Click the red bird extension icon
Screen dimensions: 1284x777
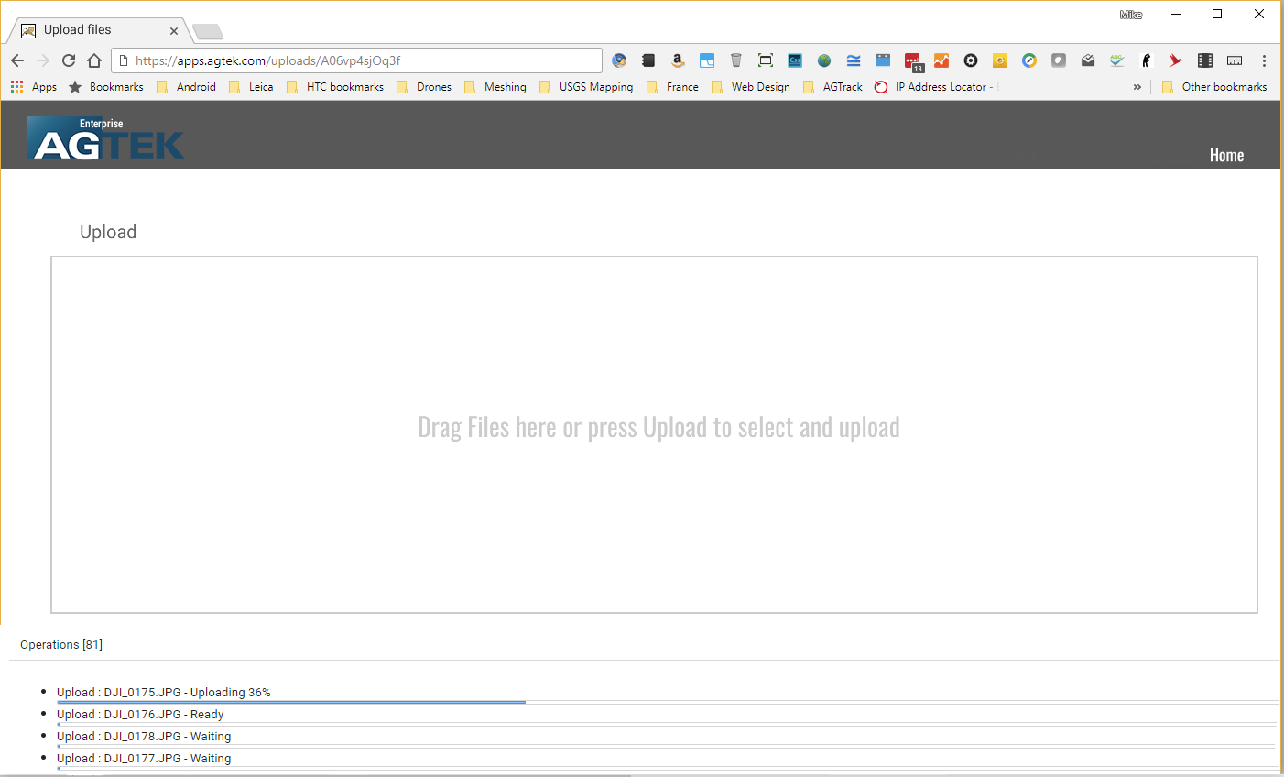[1176, 60]
